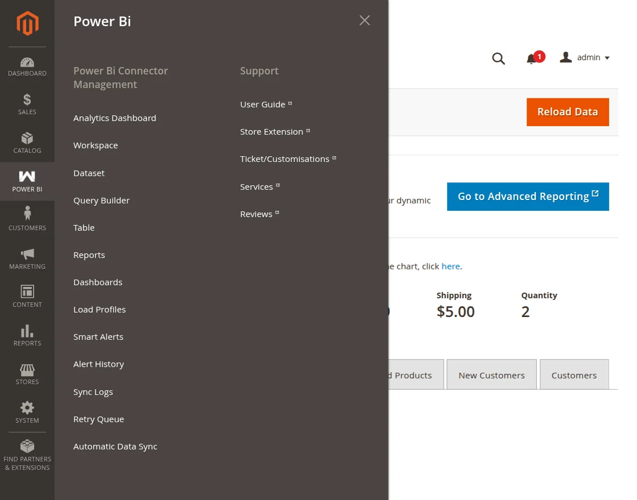Open Automatic Data Sync menu item
The width and height of the screenshot is (637, 500).
pyautogui.click(x=115, y=447)
